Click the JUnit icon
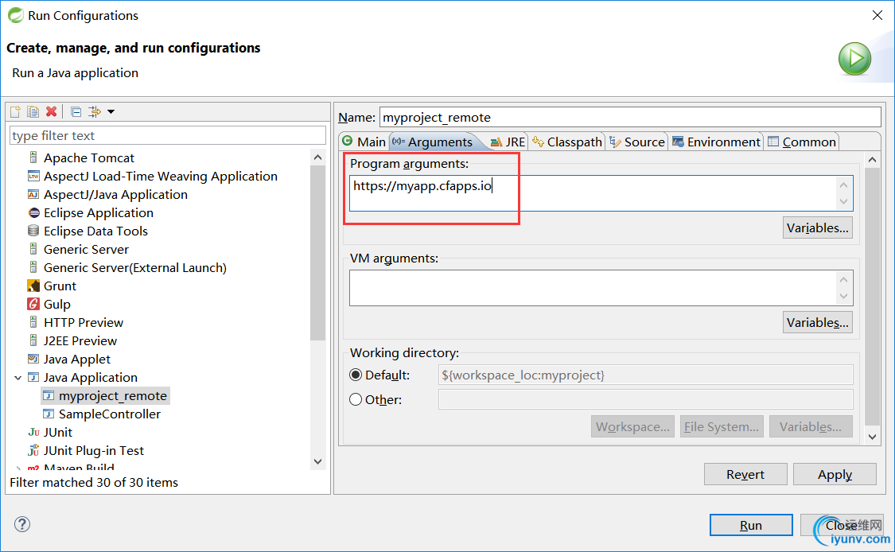This screenshot has width=895, height=552. coord(33,432)
